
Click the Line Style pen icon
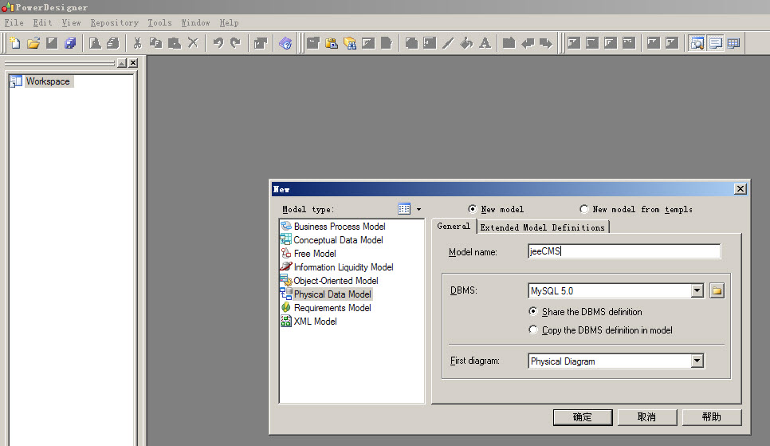[448, 43]
